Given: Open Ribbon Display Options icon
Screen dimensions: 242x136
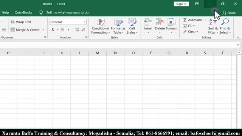Looking at the screenshot, I should pyautogui.click(x=197, y=4).
